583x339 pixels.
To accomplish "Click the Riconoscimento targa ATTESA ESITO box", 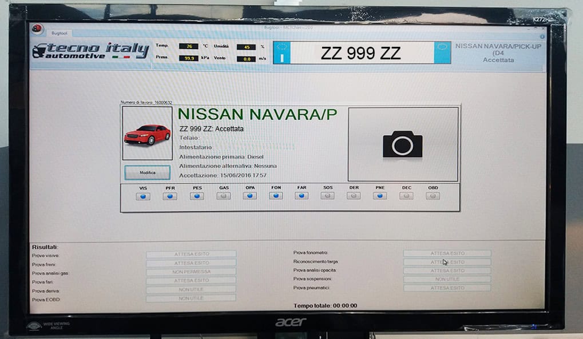I will click(x=447, y=262).
